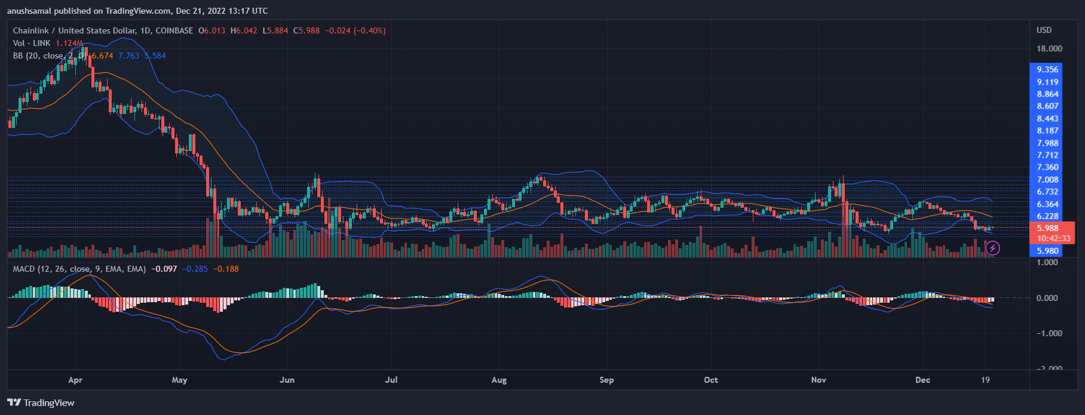This screenshot has height=415, width=1085.
Task: Click the 19 date label on time axis
Action: 985,380
